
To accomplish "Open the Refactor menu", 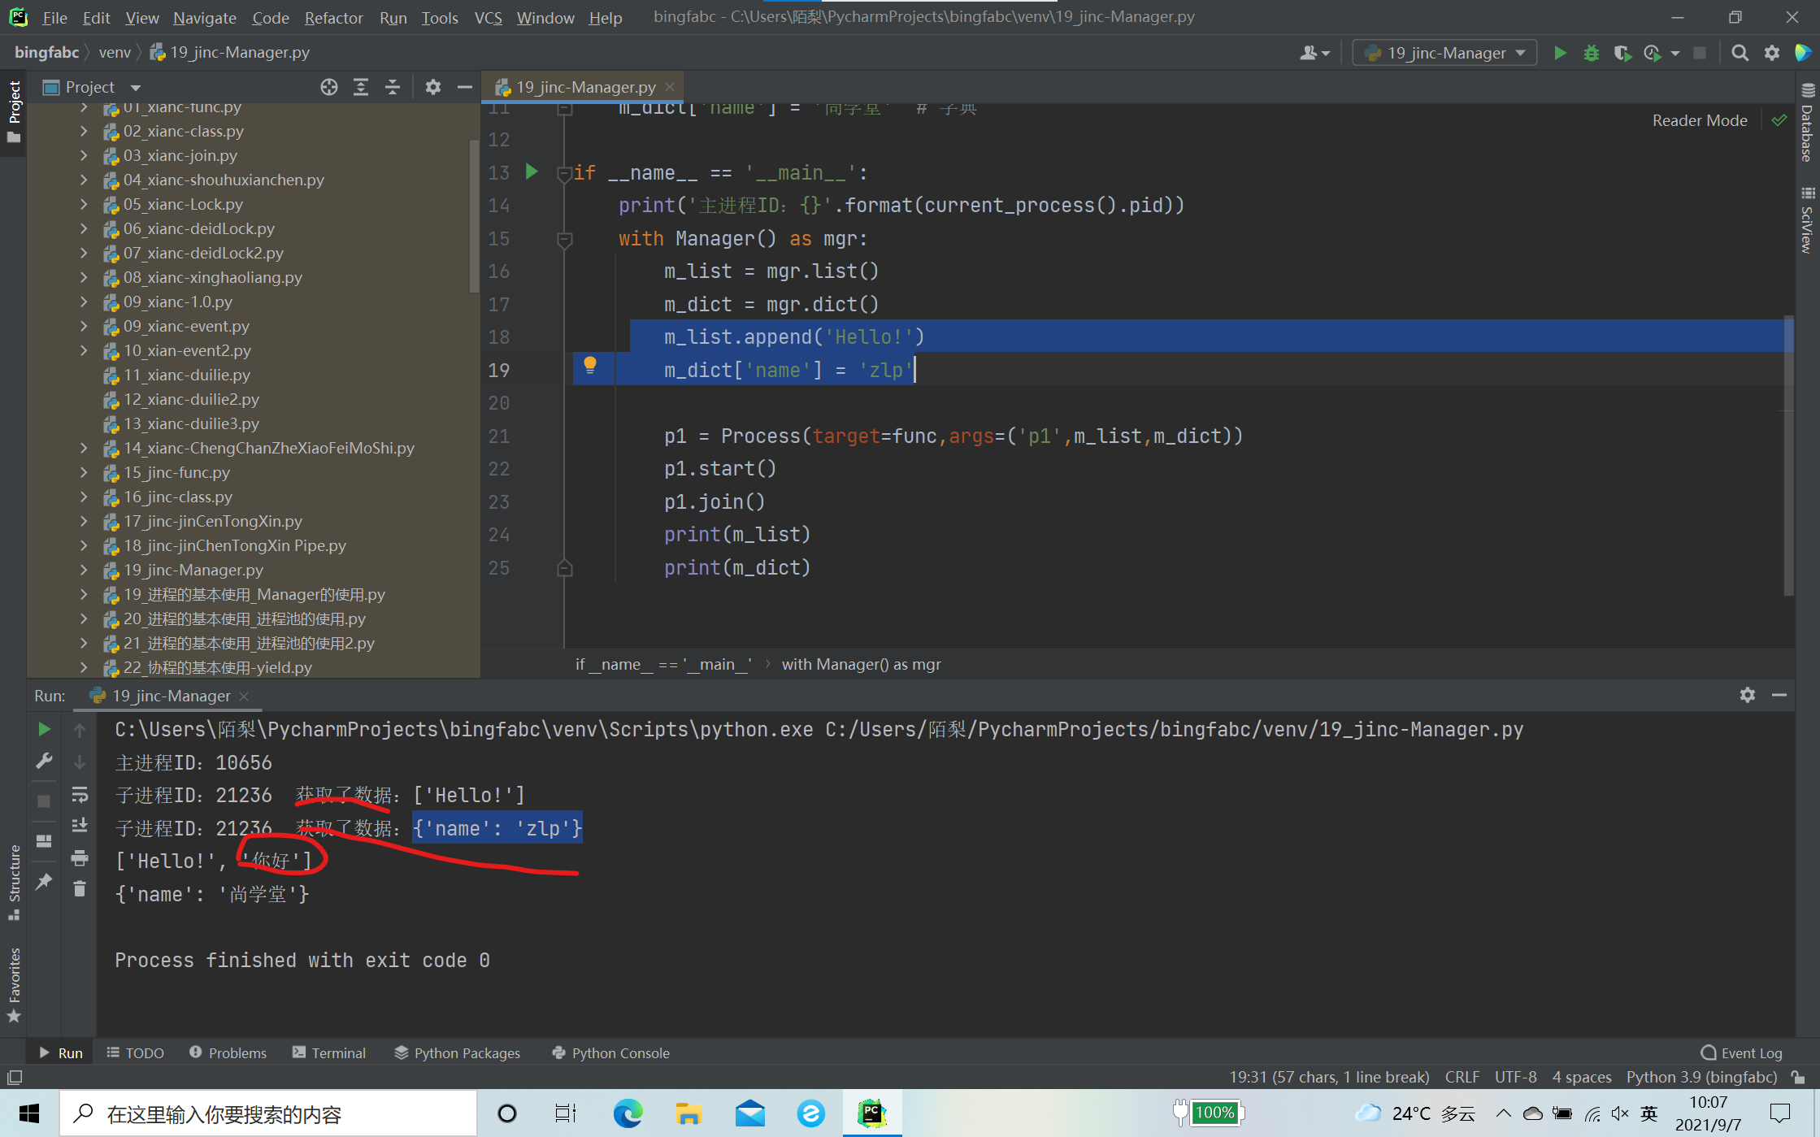I will pos(333,17).
